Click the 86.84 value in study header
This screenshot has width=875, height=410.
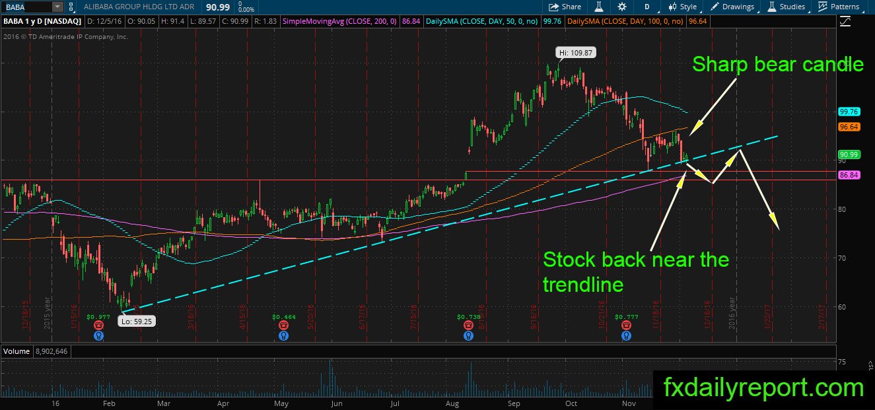pyautogui.click(x=411, y=22)
